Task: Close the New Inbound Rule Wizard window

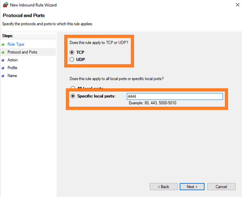Action: (x=238, y=5)
